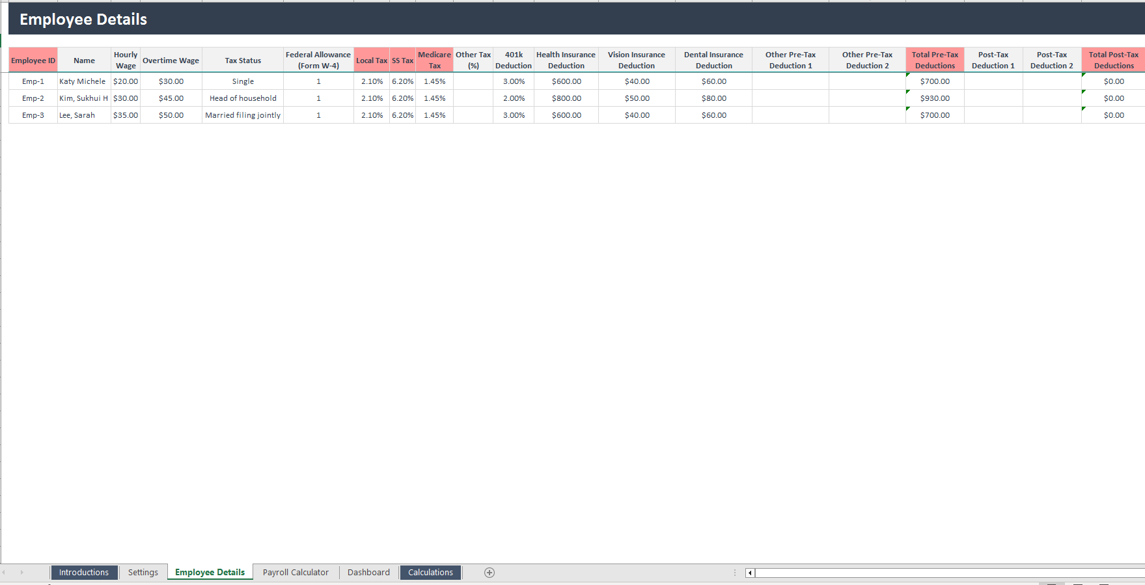Click the horizontal scrollbar track
The width and height of the screenshot is (1145, 585).
point(950,573)
